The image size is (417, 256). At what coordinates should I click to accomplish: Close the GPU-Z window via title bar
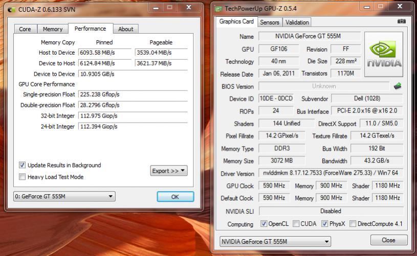pos(400,6)
